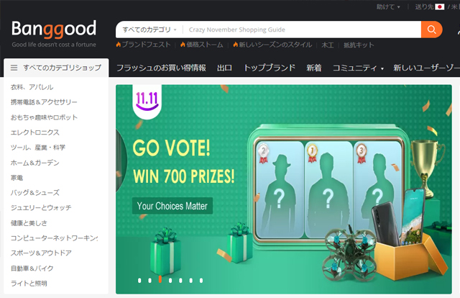
Task: Click the search input field
Action: click(x=302, y=30)
